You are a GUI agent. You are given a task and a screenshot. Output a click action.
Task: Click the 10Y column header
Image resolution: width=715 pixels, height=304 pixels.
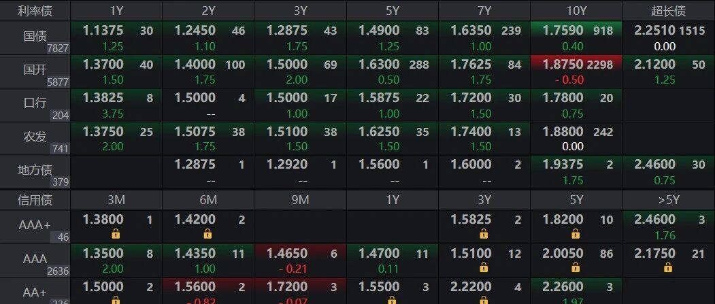tap(576, 10)
